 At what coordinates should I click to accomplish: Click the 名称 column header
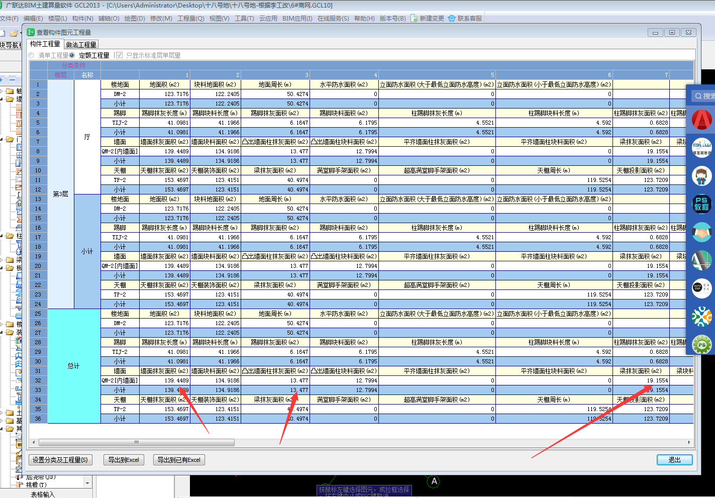point(87,75)
